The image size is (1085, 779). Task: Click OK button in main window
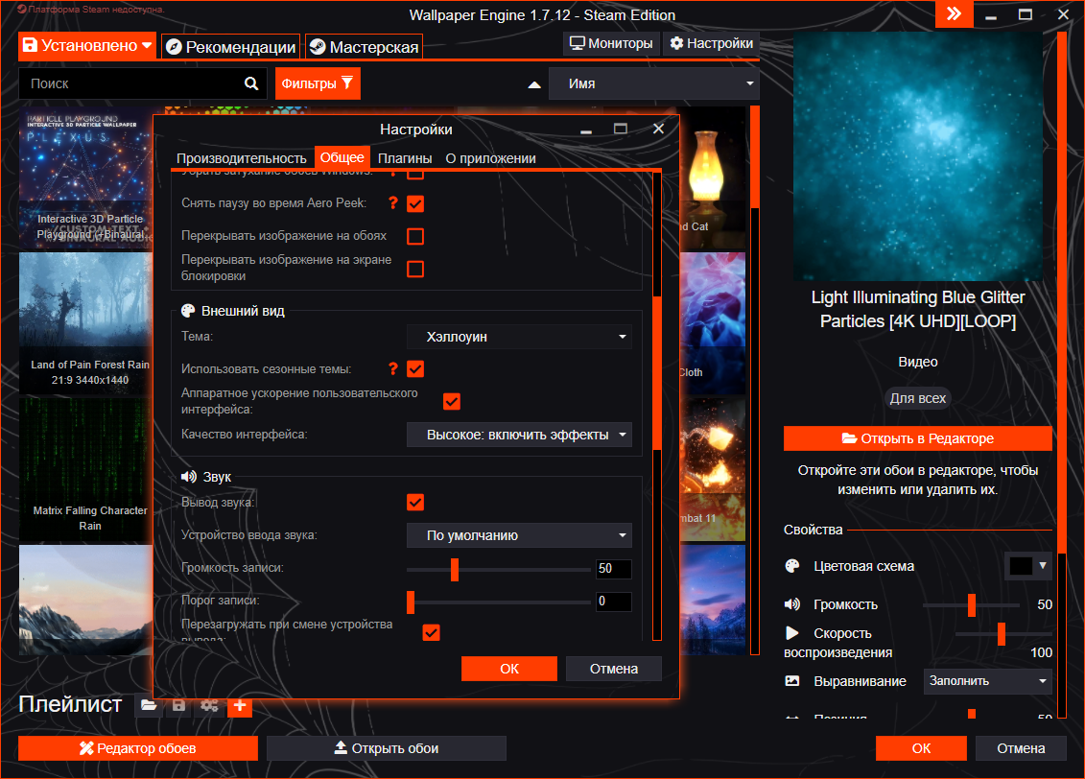921,748
